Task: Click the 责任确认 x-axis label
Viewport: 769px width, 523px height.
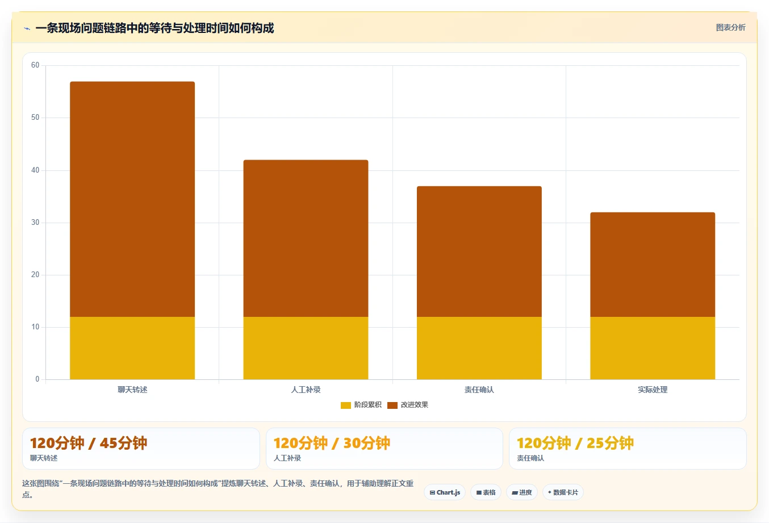Action: [x=479, y=390]
